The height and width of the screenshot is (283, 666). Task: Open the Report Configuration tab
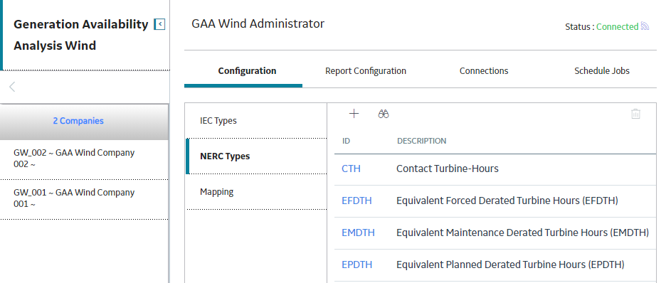click(x=366, y=71)
